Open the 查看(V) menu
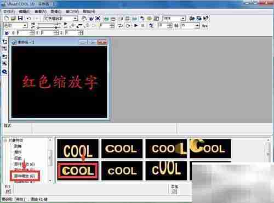This screenshot has width=274, height=203. (41, 12)
